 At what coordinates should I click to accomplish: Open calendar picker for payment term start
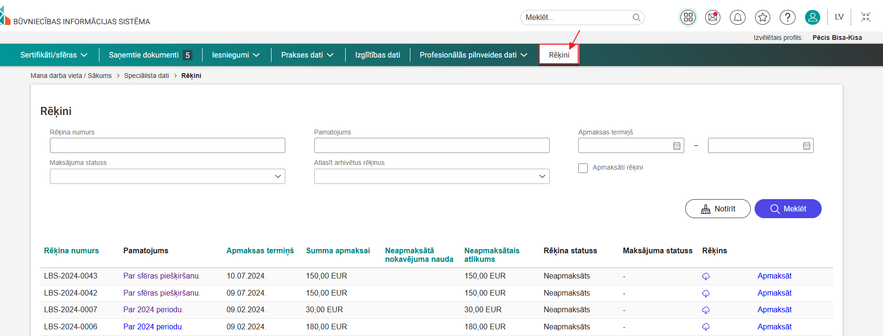click(677, 146)
